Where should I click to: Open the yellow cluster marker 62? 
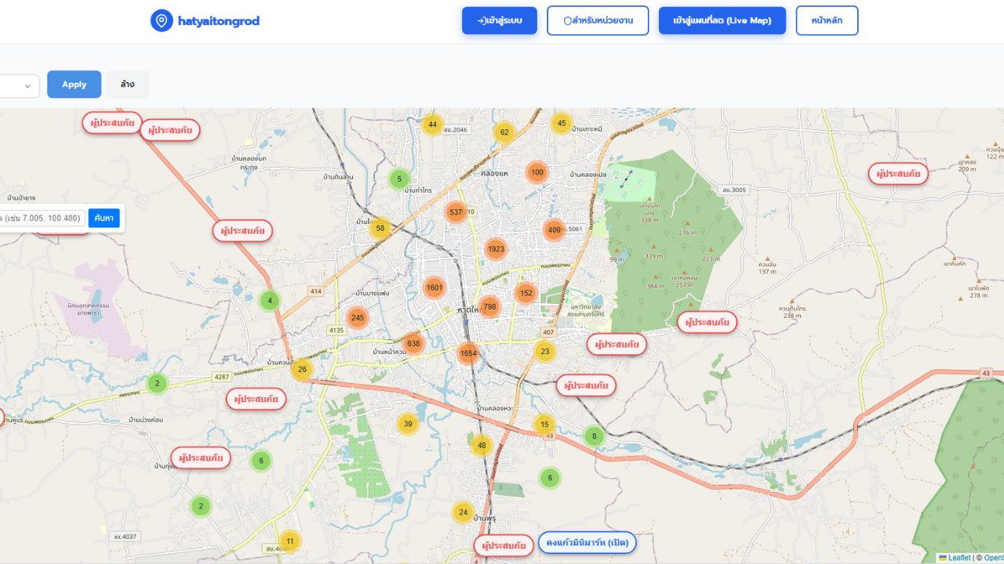click(504, 132)
